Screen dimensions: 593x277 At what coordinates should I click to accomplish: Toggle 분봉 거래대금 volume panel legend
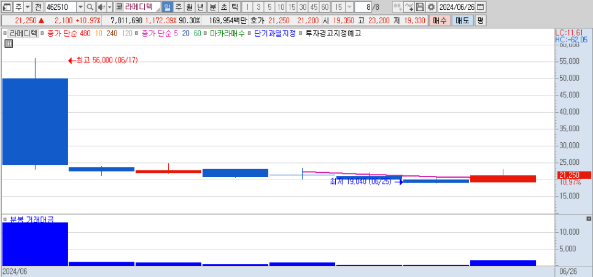coord(32,219)
